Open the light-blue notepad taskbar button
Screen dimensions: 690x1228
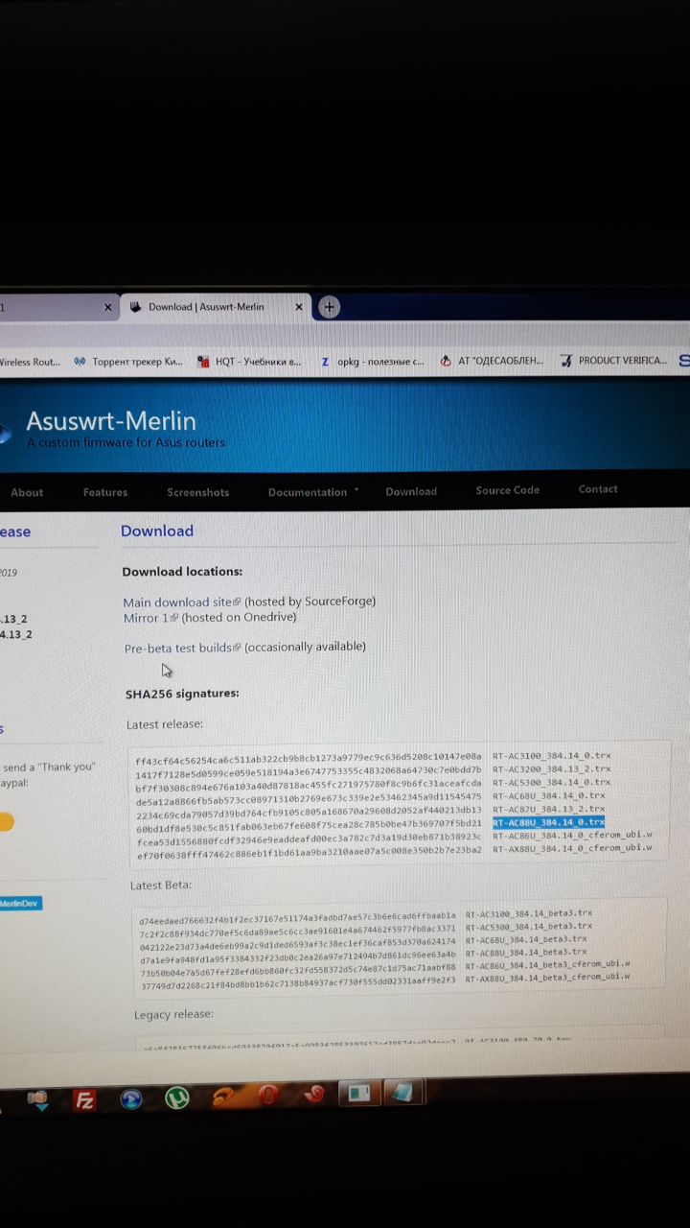point(402,1092)
